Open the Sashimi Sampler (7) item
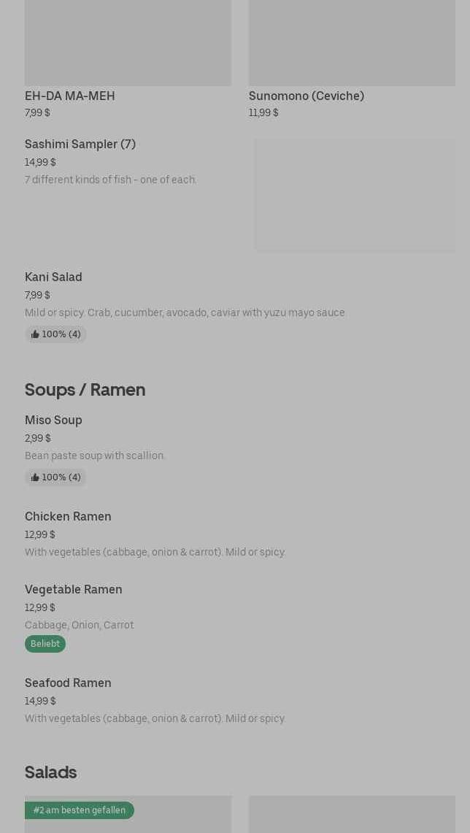This screenshot has width=470, height=833. tap(80, 145)
